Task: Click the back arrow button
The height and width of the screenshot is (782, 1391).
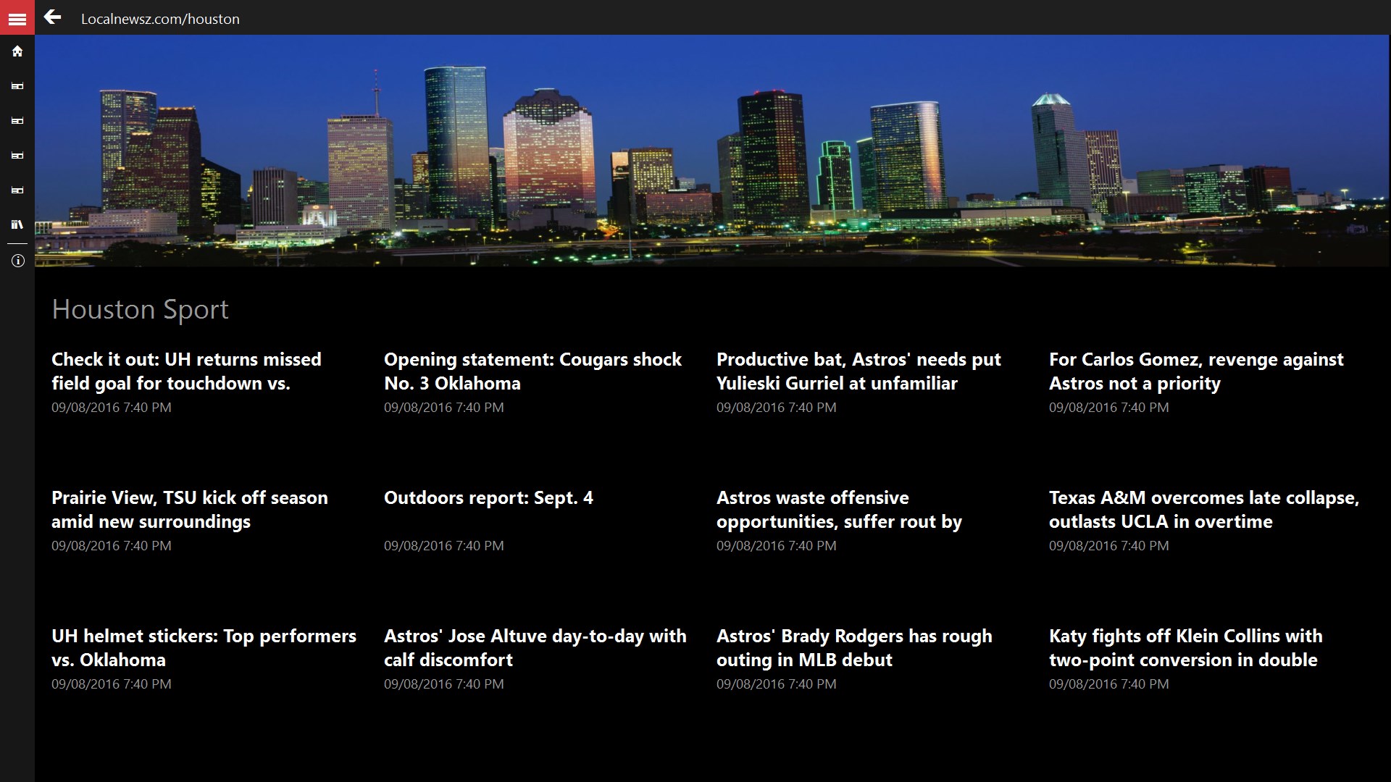Action: pos(52,17)
